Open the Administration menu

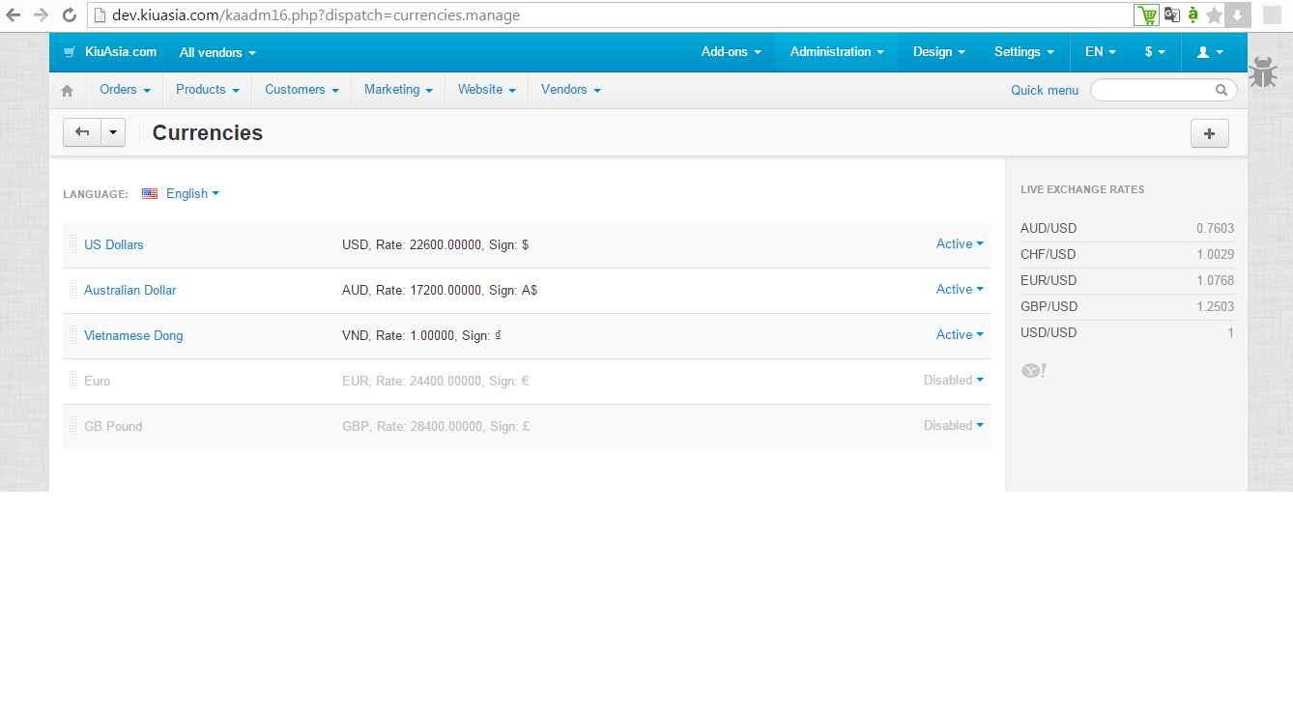pos(837,52)
